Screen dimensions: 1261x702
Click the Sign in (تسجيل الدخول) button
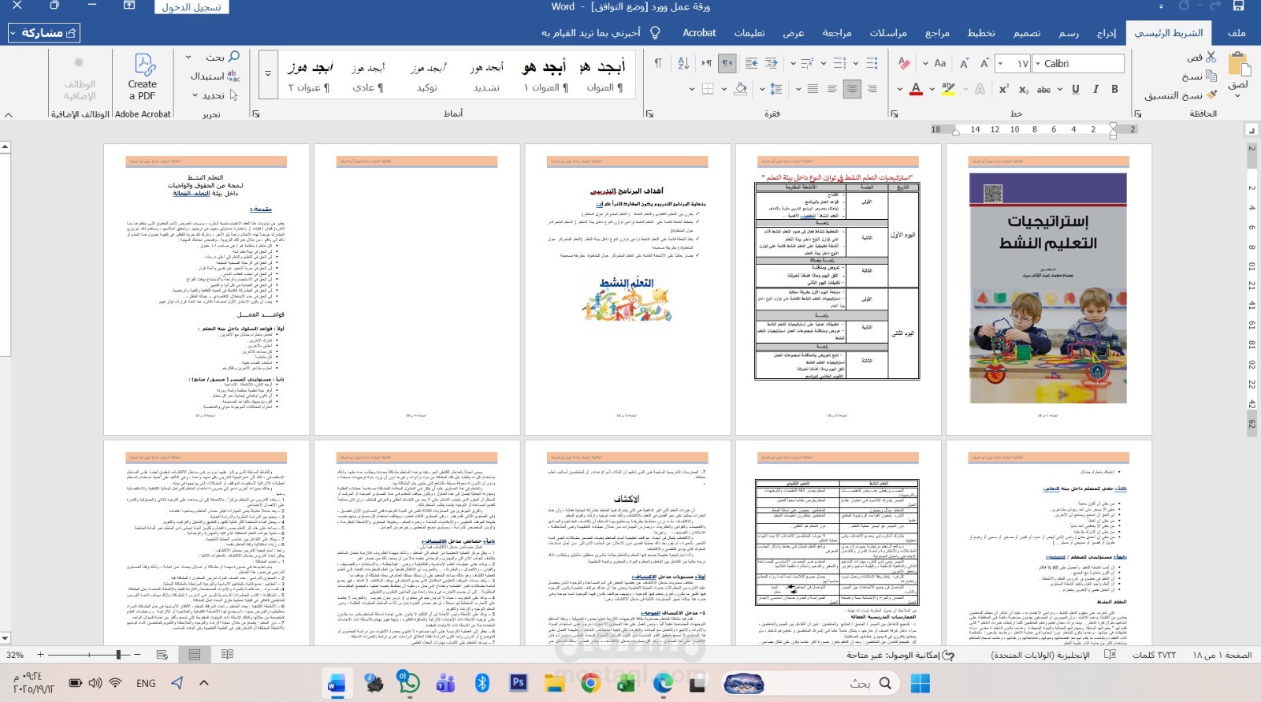pos(192,7)
